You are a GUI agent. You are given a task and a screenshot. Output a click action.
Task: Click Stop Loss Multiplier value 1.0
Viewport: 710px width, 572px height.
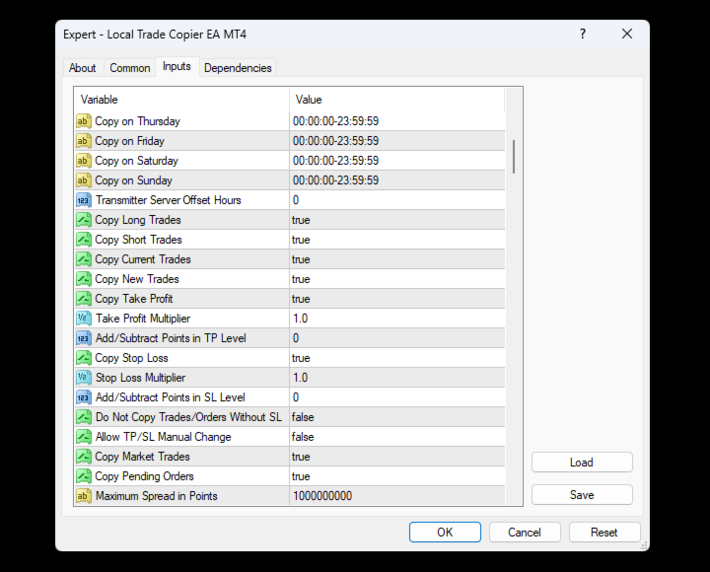coord(397,378)
